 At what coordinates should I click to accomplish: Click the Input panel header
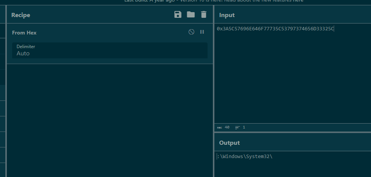[x=227, y=15]
